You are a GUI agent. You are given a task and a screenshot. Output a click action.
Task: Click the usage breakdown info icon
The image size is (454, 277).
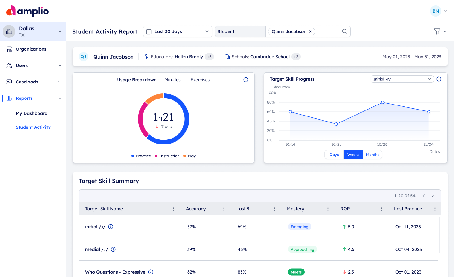[246, 80]
